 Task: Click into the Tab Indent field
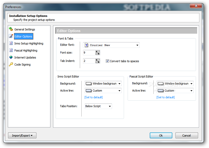point(89,61)
